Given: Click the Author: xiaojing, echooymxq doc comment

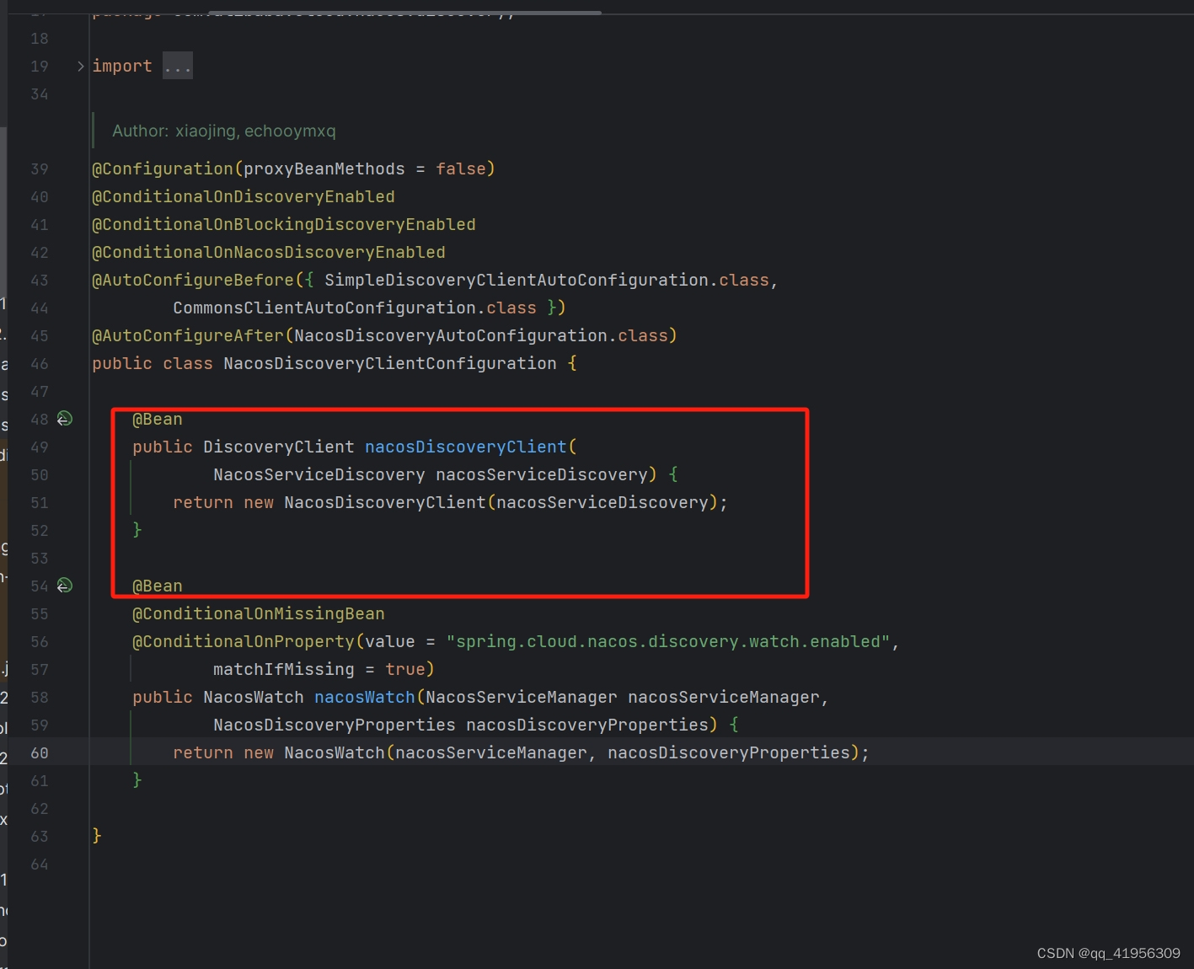Looking at the screenshot, I should 224,131.
